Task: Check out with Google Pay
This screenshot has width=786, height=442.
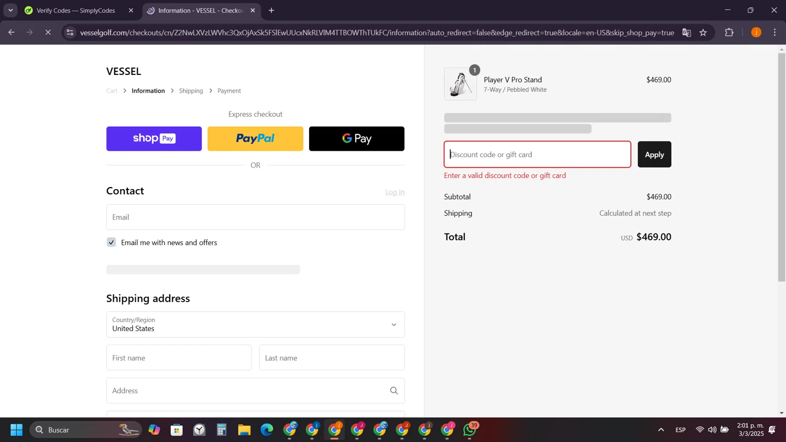Action: tap(357, 139)
